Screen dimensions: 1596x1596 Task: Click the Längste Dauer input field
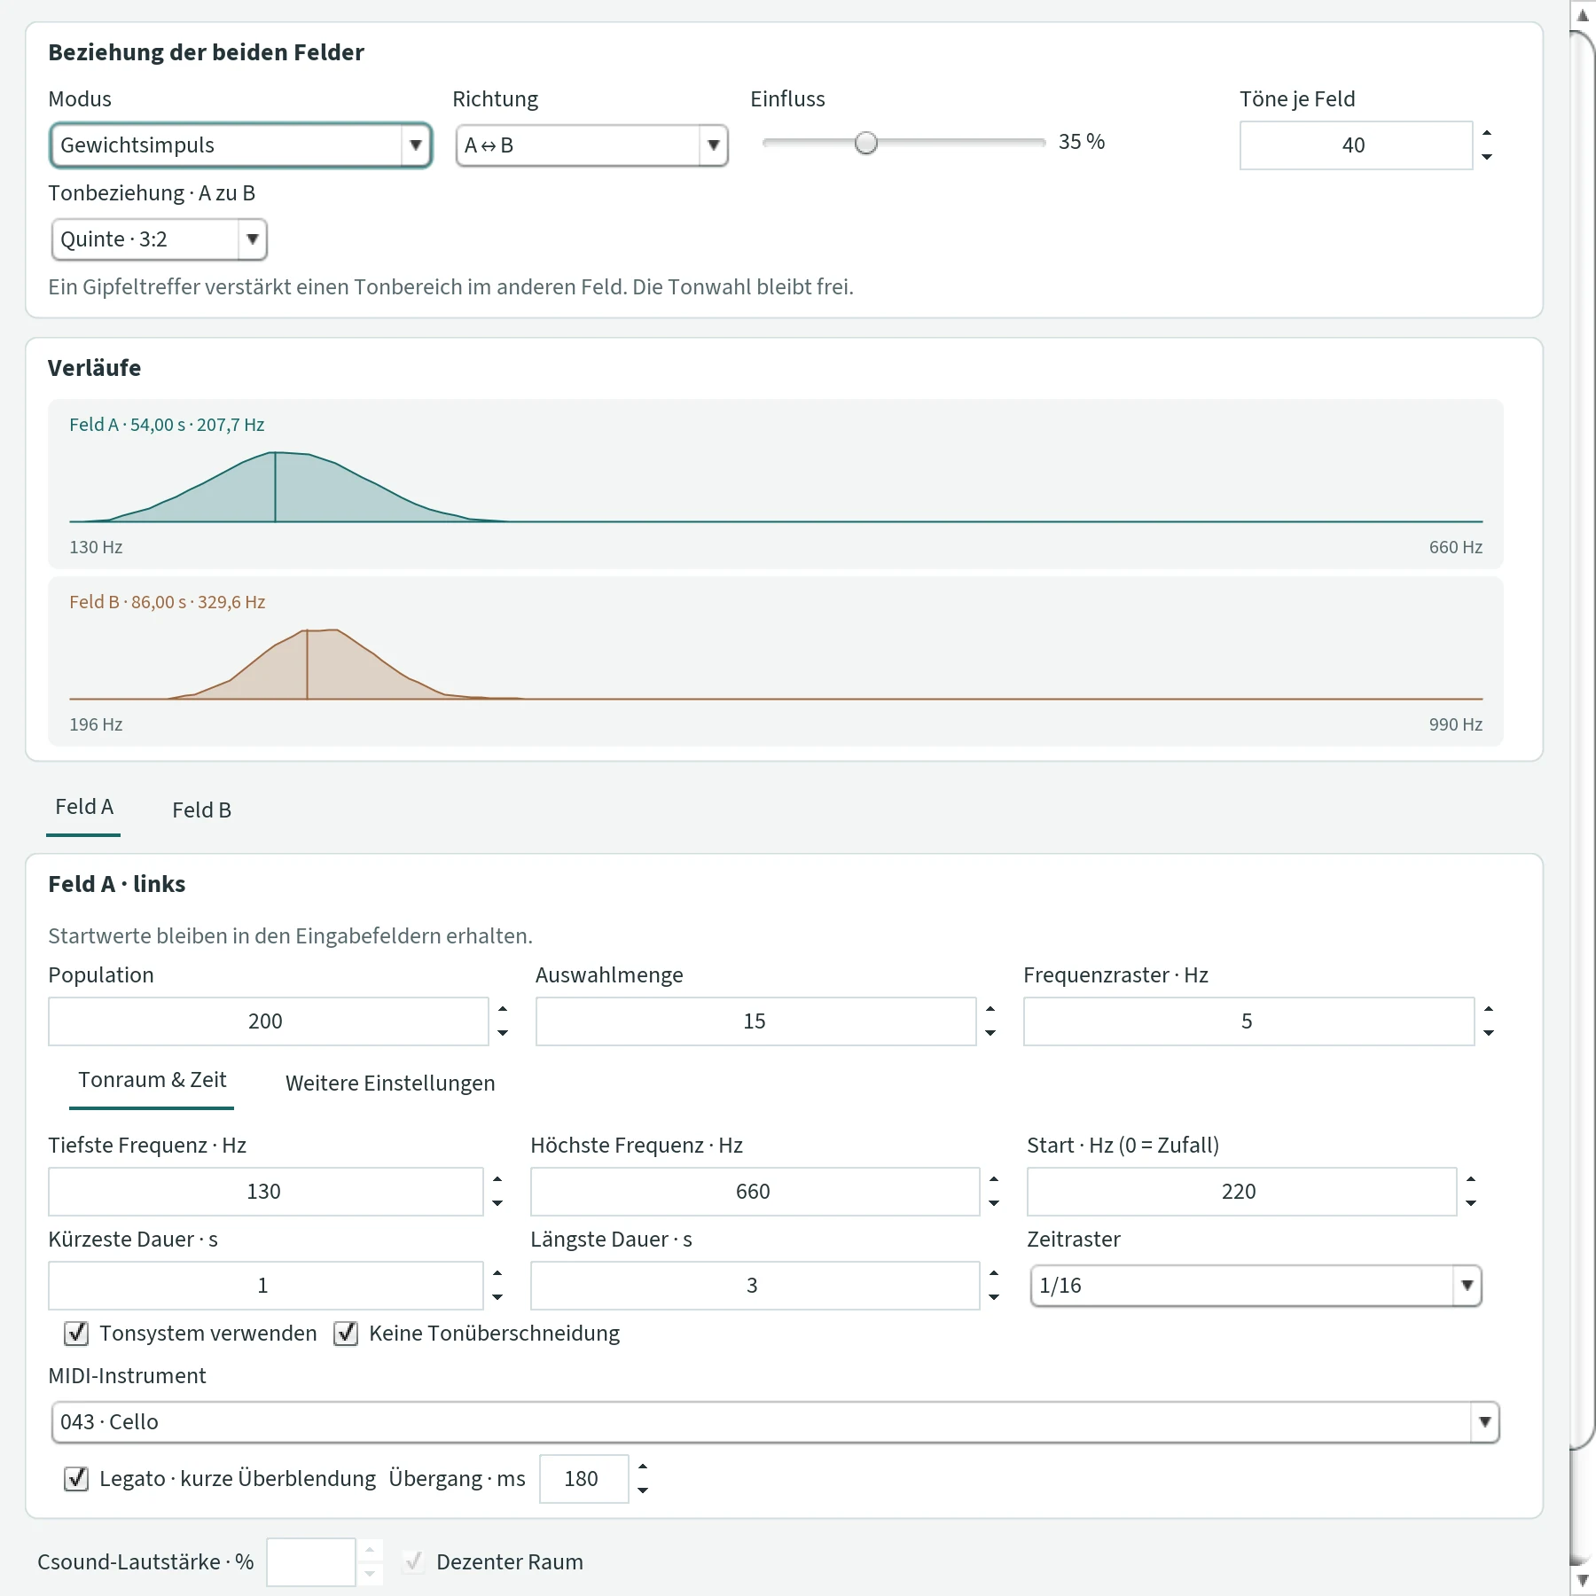755,1286
